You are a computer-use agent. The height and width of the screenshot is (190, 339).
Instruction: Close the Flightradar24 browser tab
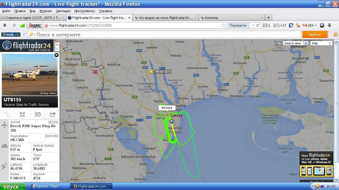pyautogui.click(x=130, y=18)
